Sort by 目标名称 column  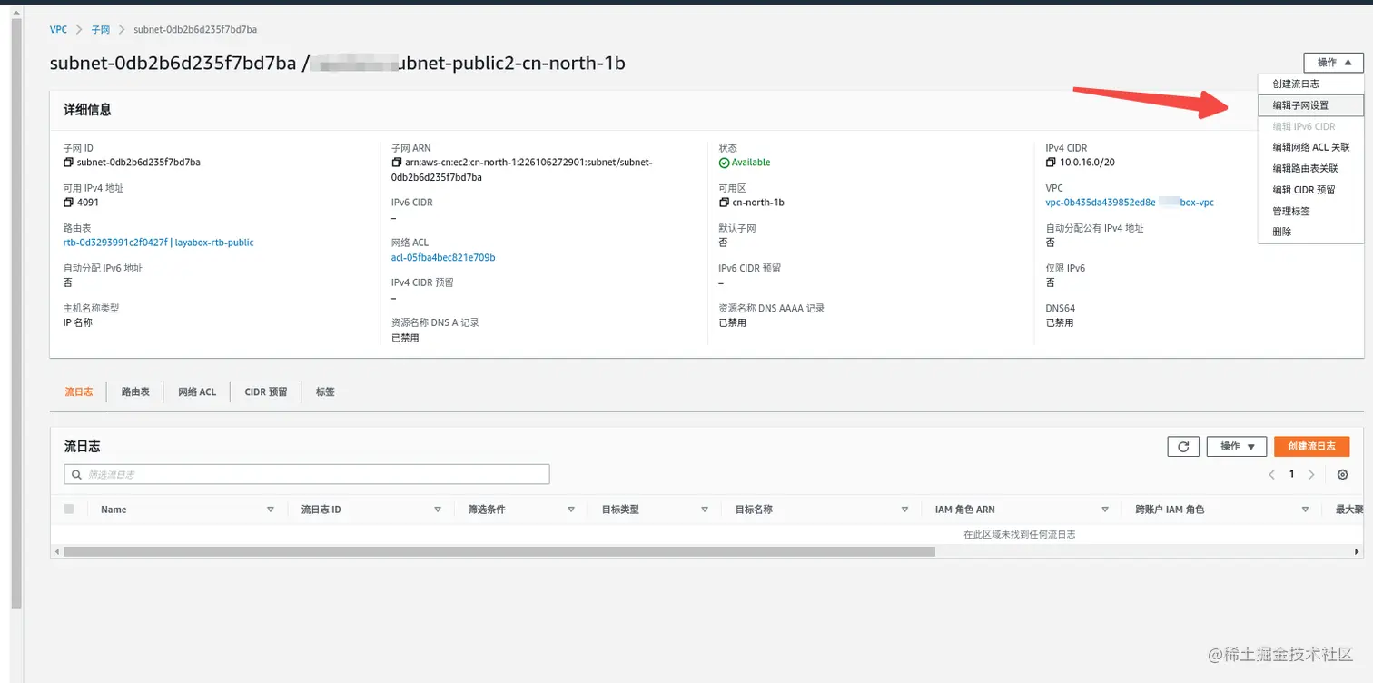904,510
